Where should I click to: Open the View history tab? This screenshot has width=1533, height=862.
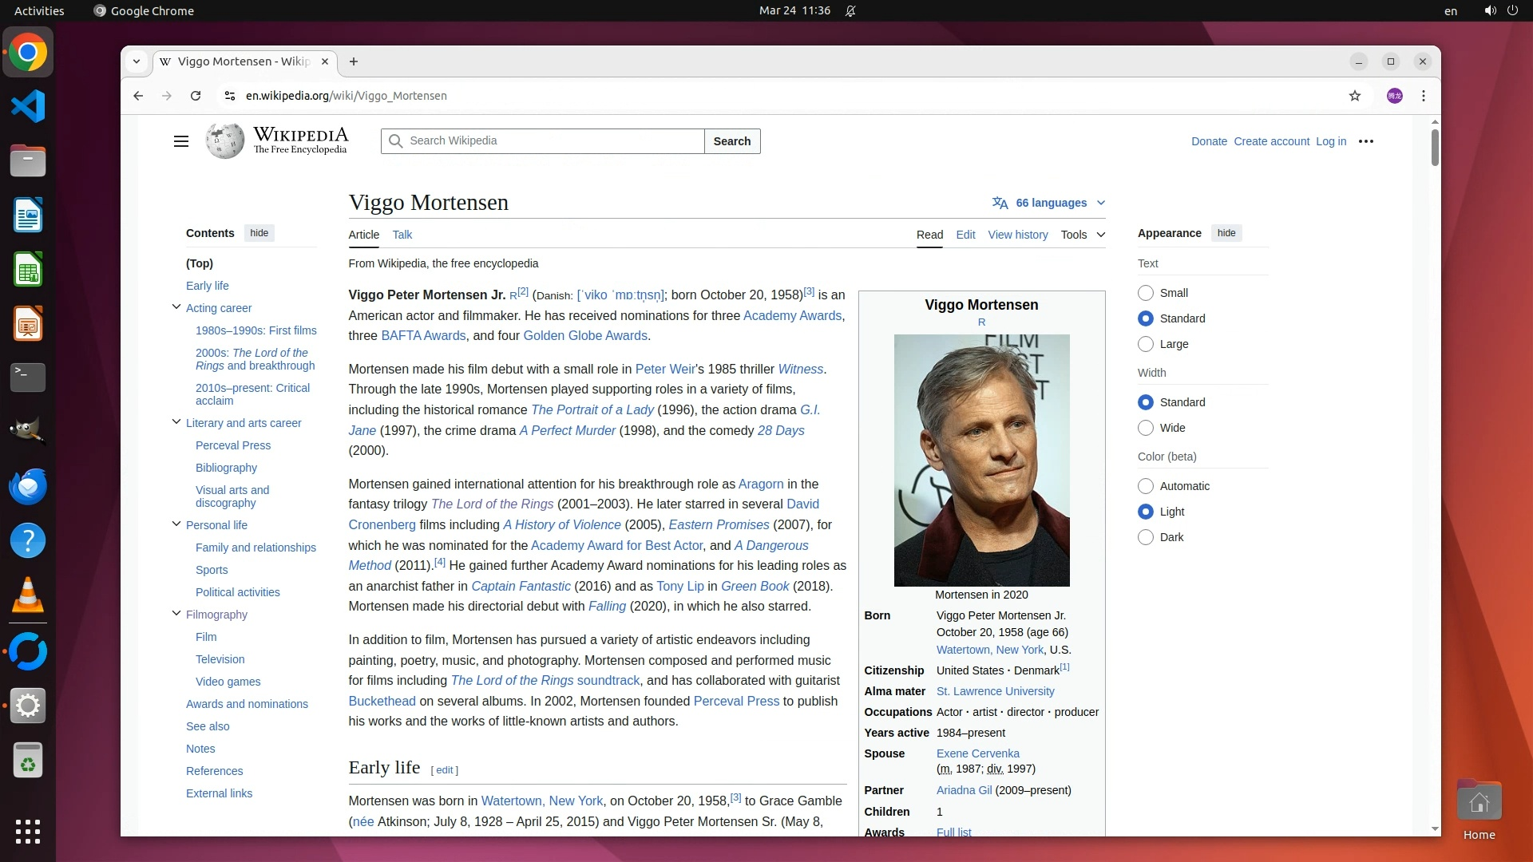1017,235
